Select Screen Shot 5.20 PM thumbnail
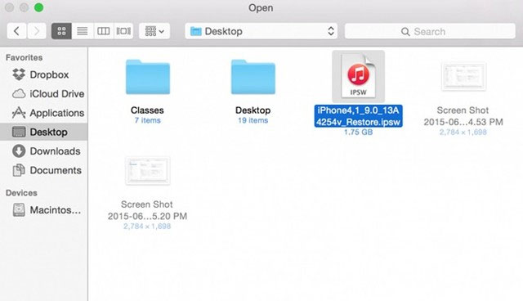523x301 pixels. 148,170
